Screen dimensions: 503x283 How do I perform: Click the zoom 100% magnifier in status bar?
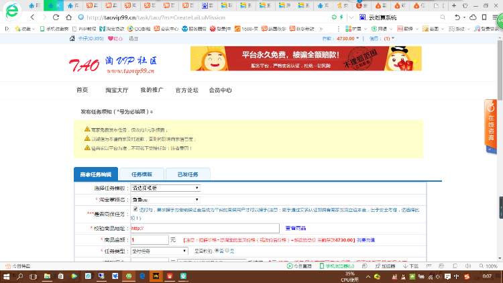(x=481, y=266)
